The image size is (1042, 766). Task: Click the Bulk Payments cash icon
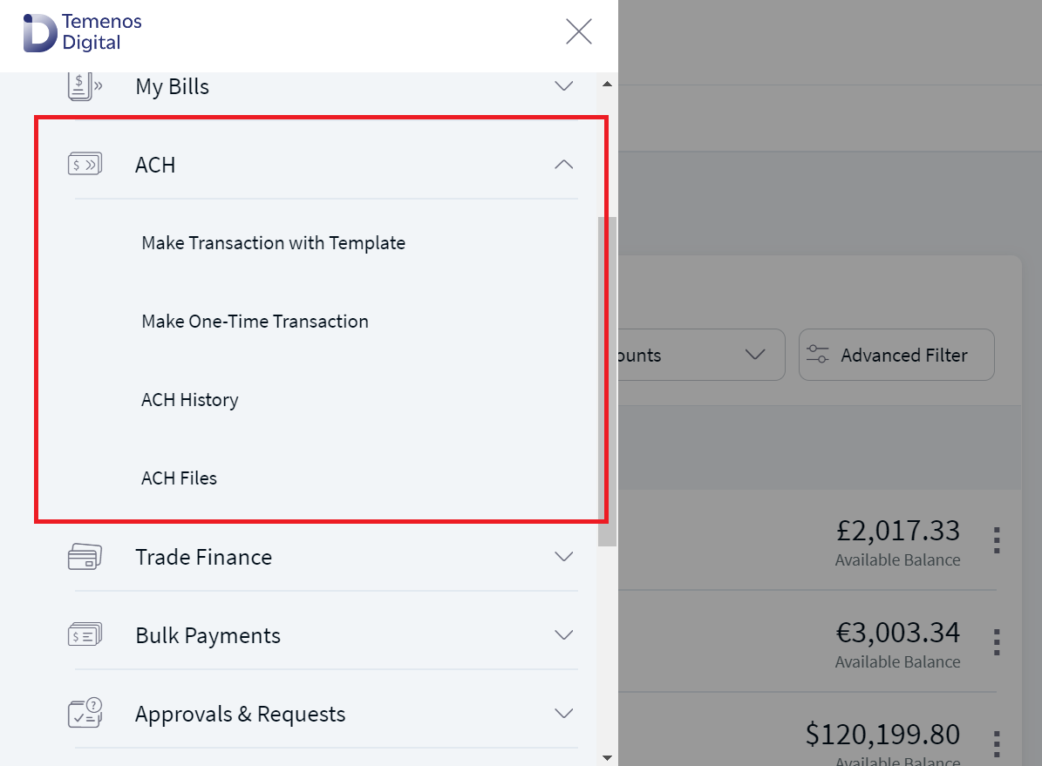85,635
